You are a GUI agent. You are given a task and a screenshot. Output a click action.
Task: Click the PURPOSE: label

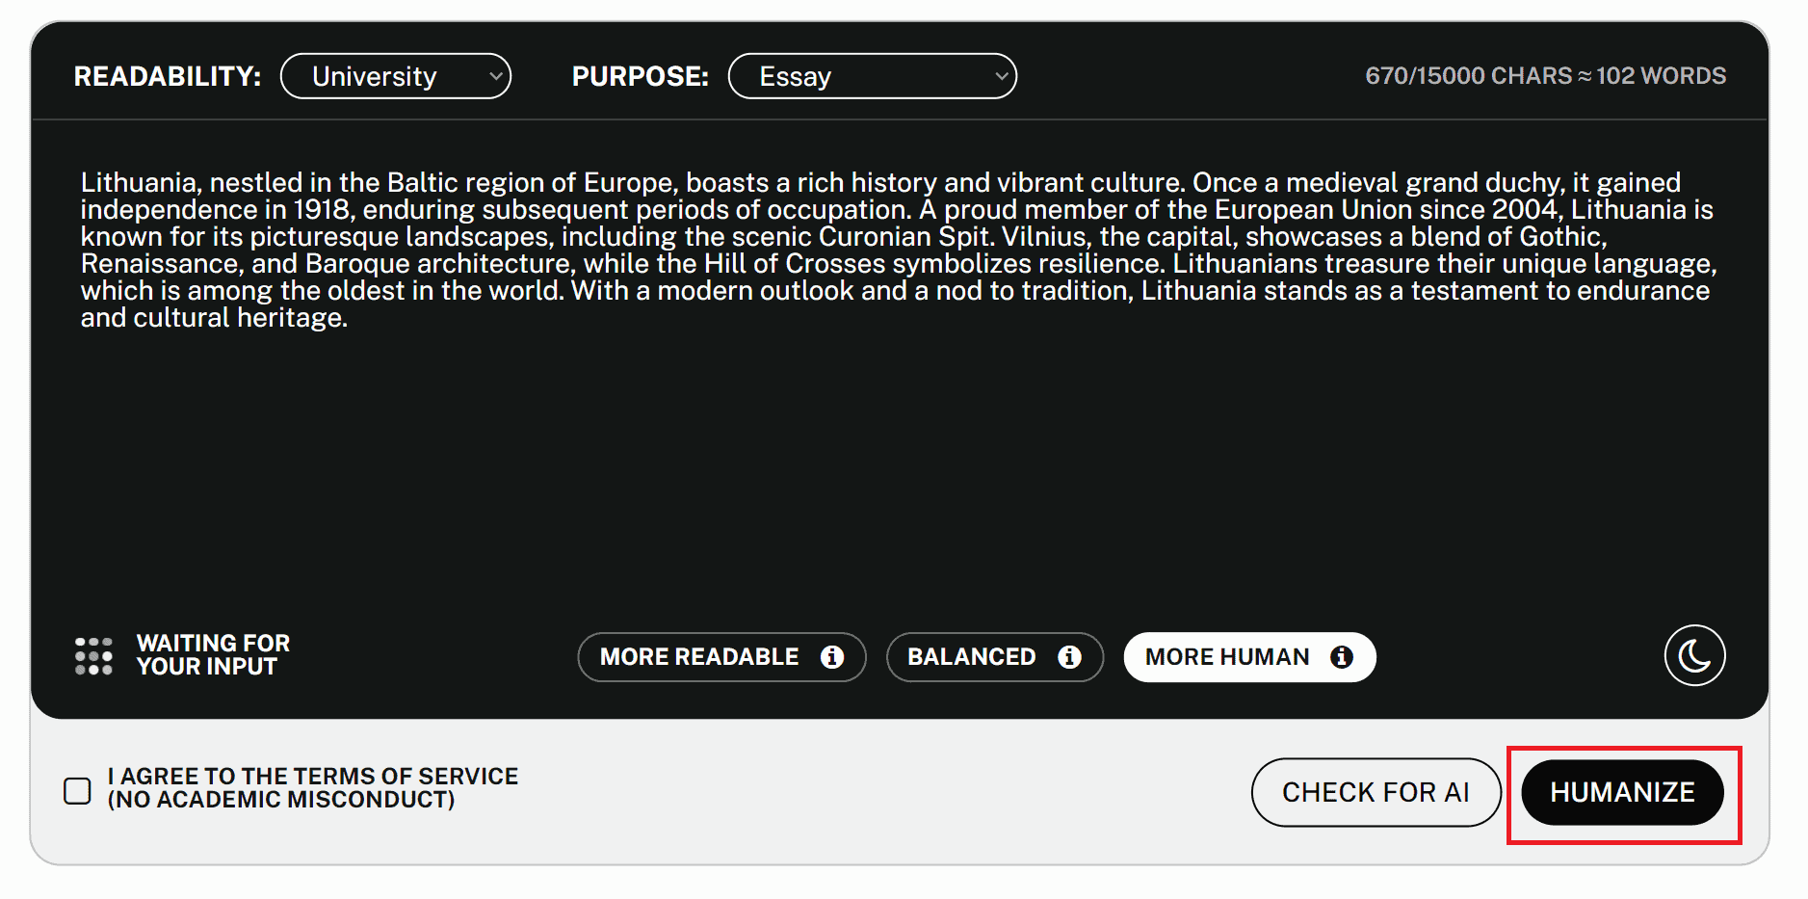(x=641, y=77)
